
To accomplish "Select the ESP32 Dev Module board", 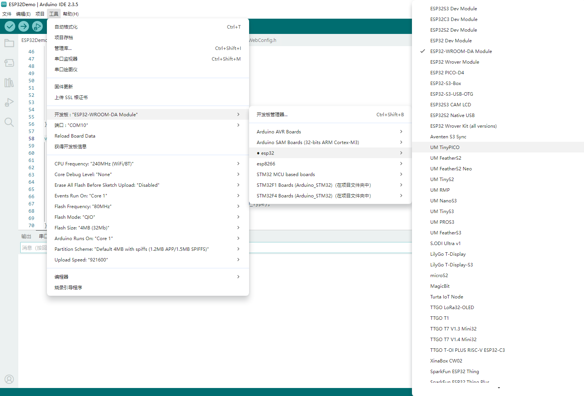I will pyautogui.click(x=498, y=40).
